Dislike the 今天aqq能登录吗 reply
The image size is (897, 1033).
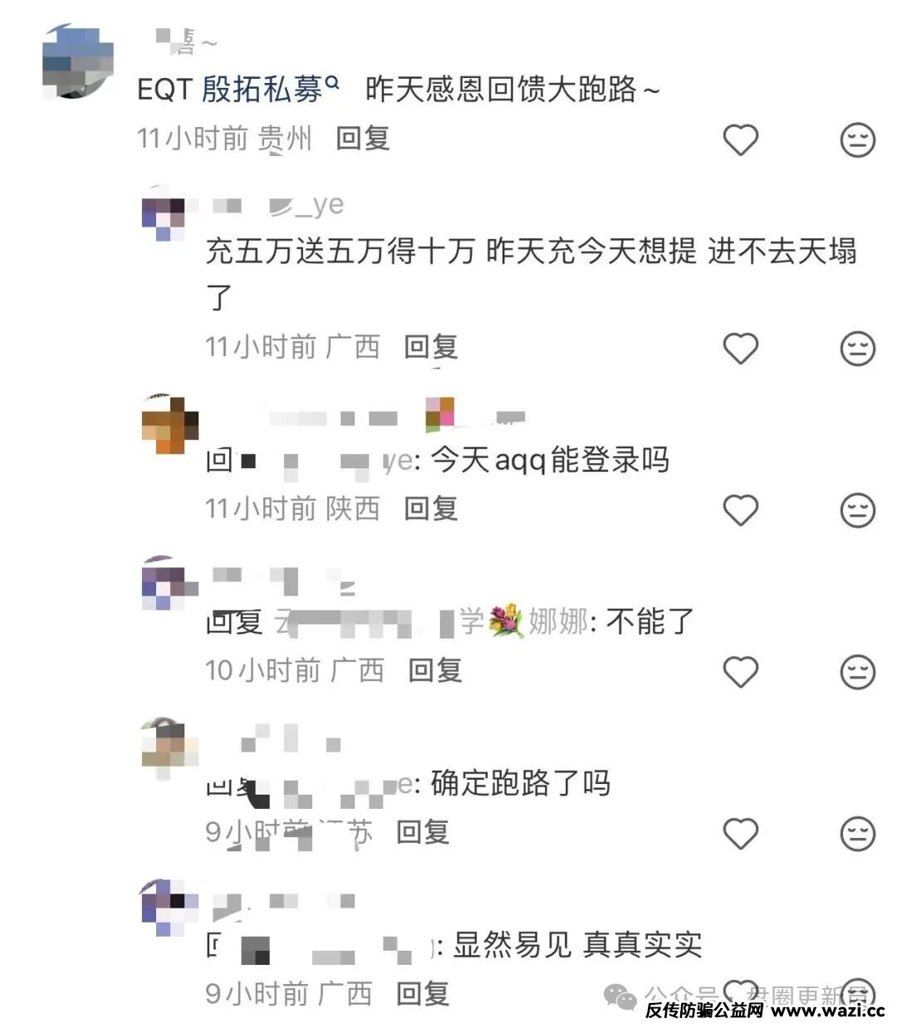[x=857, y=509]
